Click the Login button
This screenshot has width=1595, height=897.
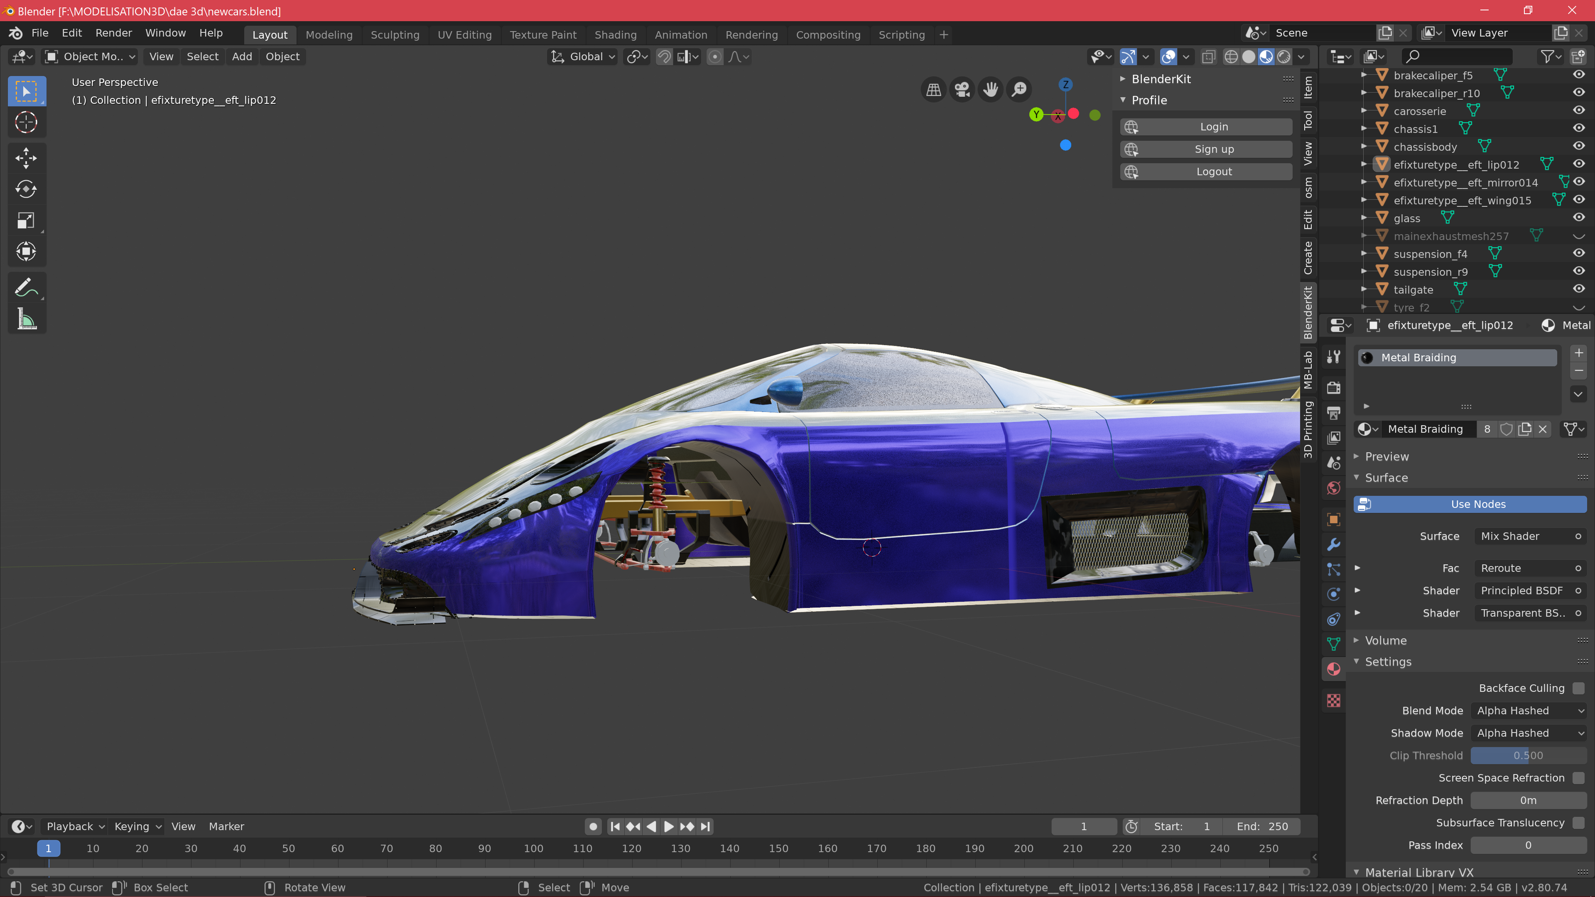tap(1206, 127)
